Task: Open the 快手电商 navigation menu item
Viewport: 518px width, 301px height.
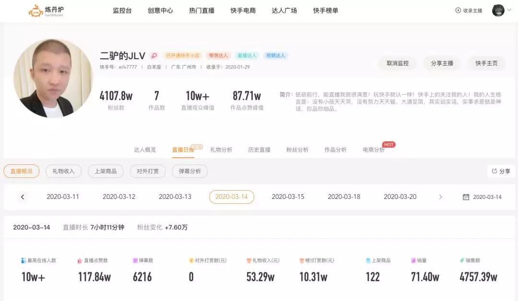Action: coord(243,11)
